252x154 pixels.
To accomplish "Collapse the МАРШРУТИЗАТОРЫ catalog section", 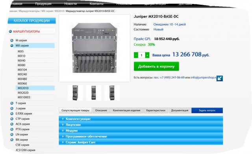I will click(10, 32).
